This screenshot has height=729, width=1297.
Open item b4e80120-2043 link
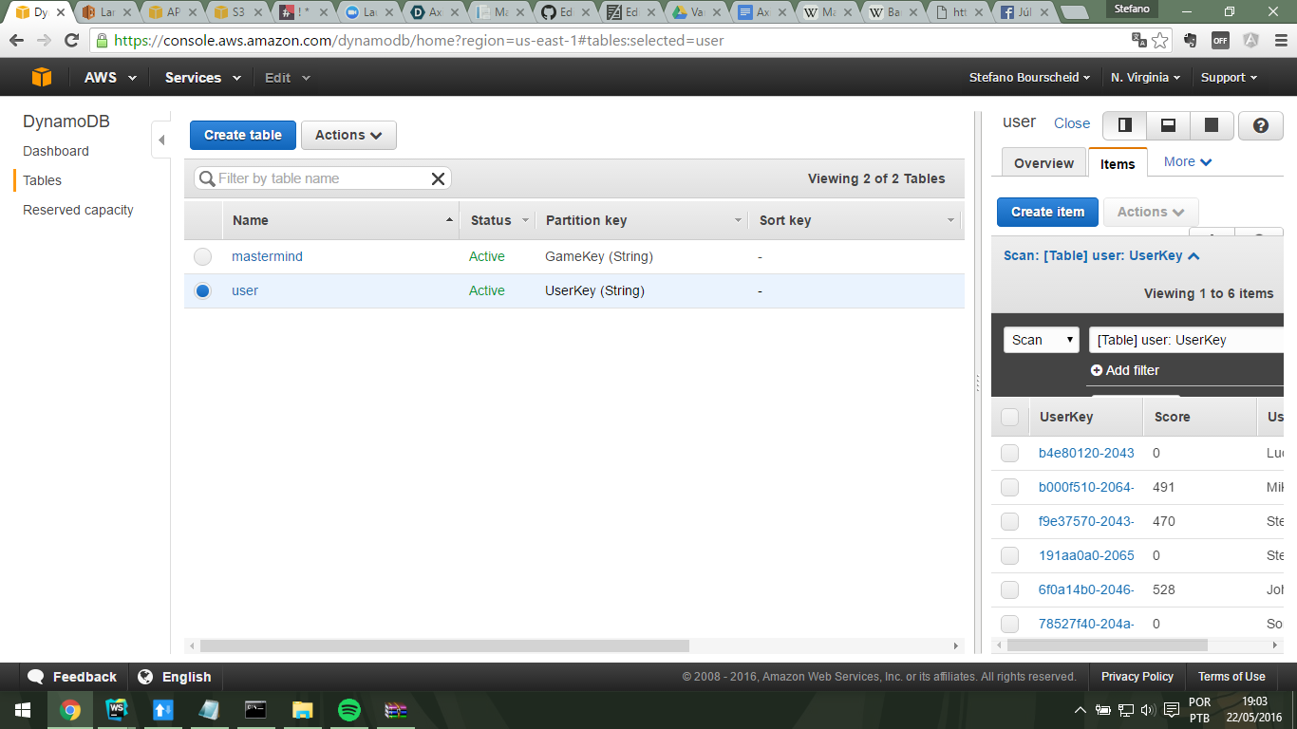point(1086,453)
